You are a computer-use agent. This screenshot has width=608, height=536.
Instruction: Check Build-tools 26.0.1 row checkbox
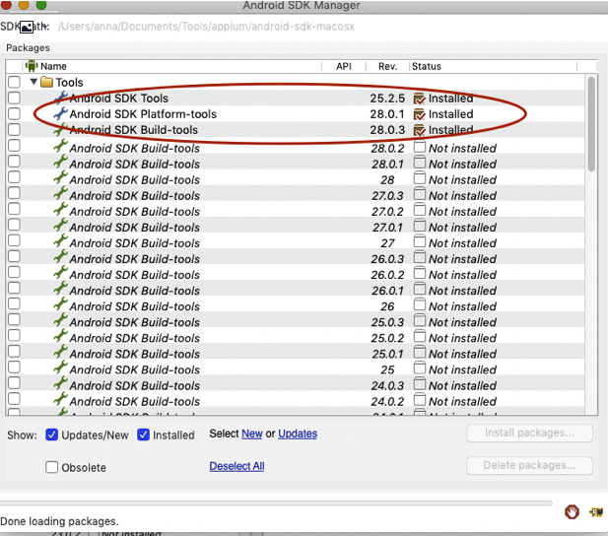tap(14, 288)
